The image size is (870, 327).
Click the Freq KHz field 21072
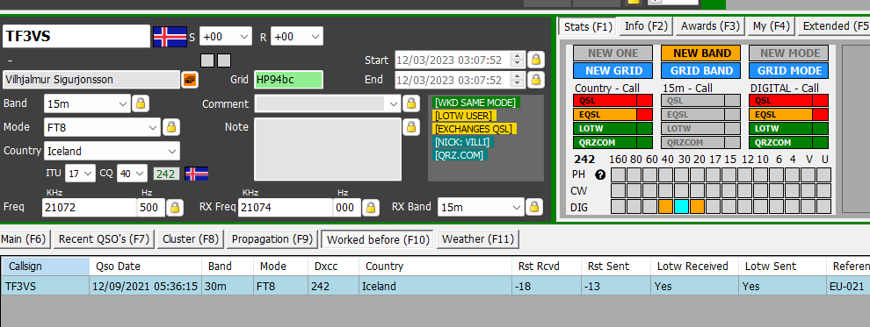click(x=89, y=208)
